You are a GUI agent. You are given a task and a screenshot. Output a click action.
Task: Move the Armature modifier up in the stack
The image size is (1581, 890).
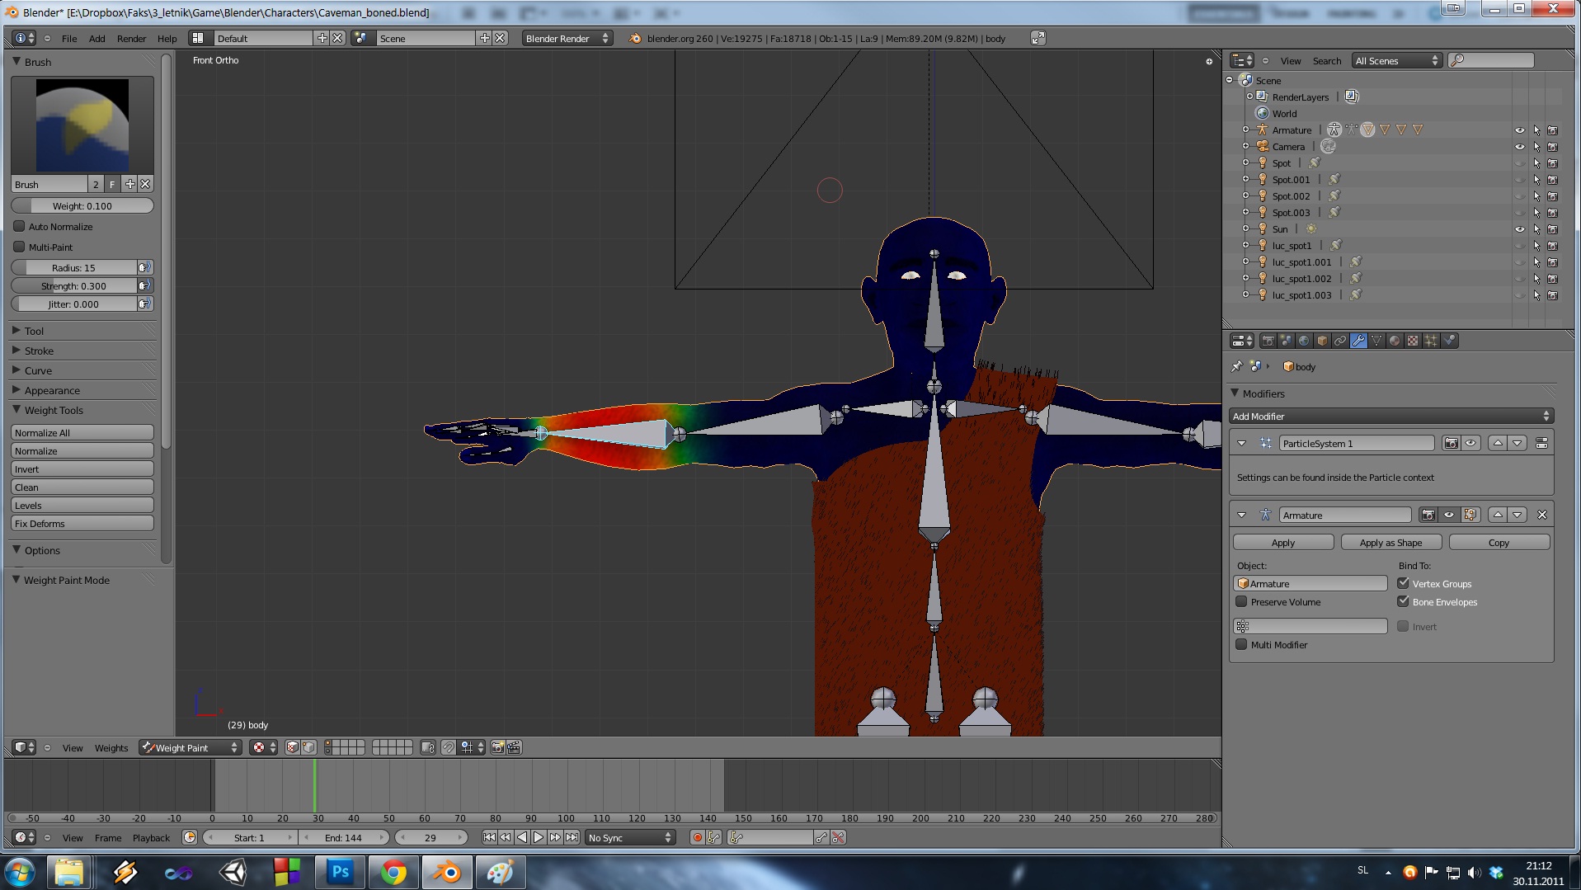[x=1499, y=515]
